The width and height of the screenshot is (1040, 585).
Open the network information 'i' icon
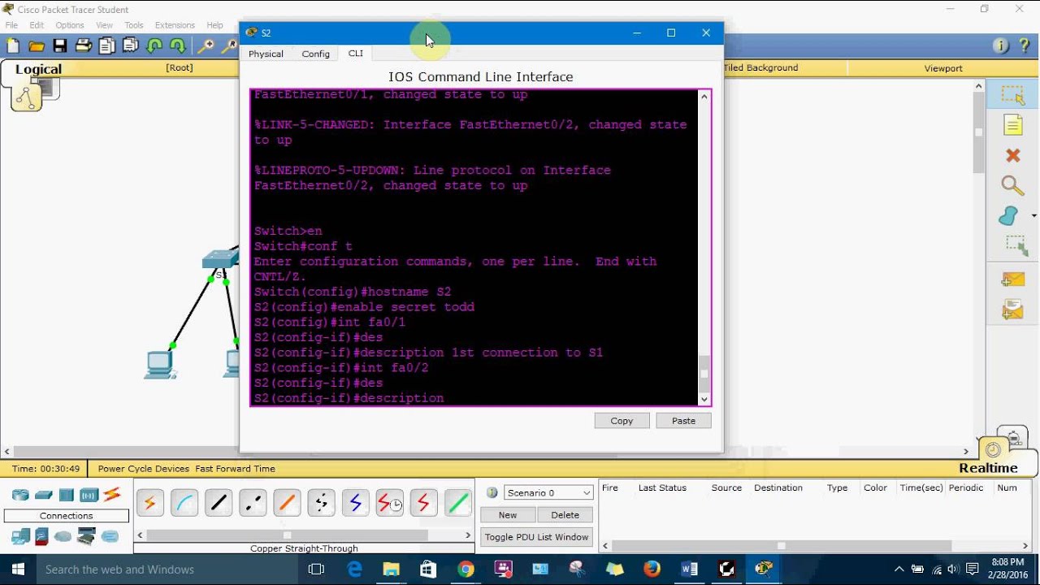pyautogui.click(x=1001, y=45)
